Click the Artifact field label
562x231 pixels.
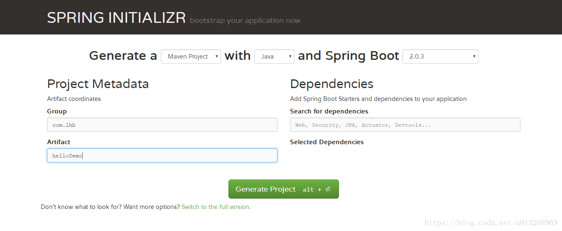pos(59,142)
